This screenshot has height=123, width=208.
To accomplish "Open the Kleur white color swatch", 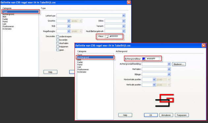I will pos(106,37).
